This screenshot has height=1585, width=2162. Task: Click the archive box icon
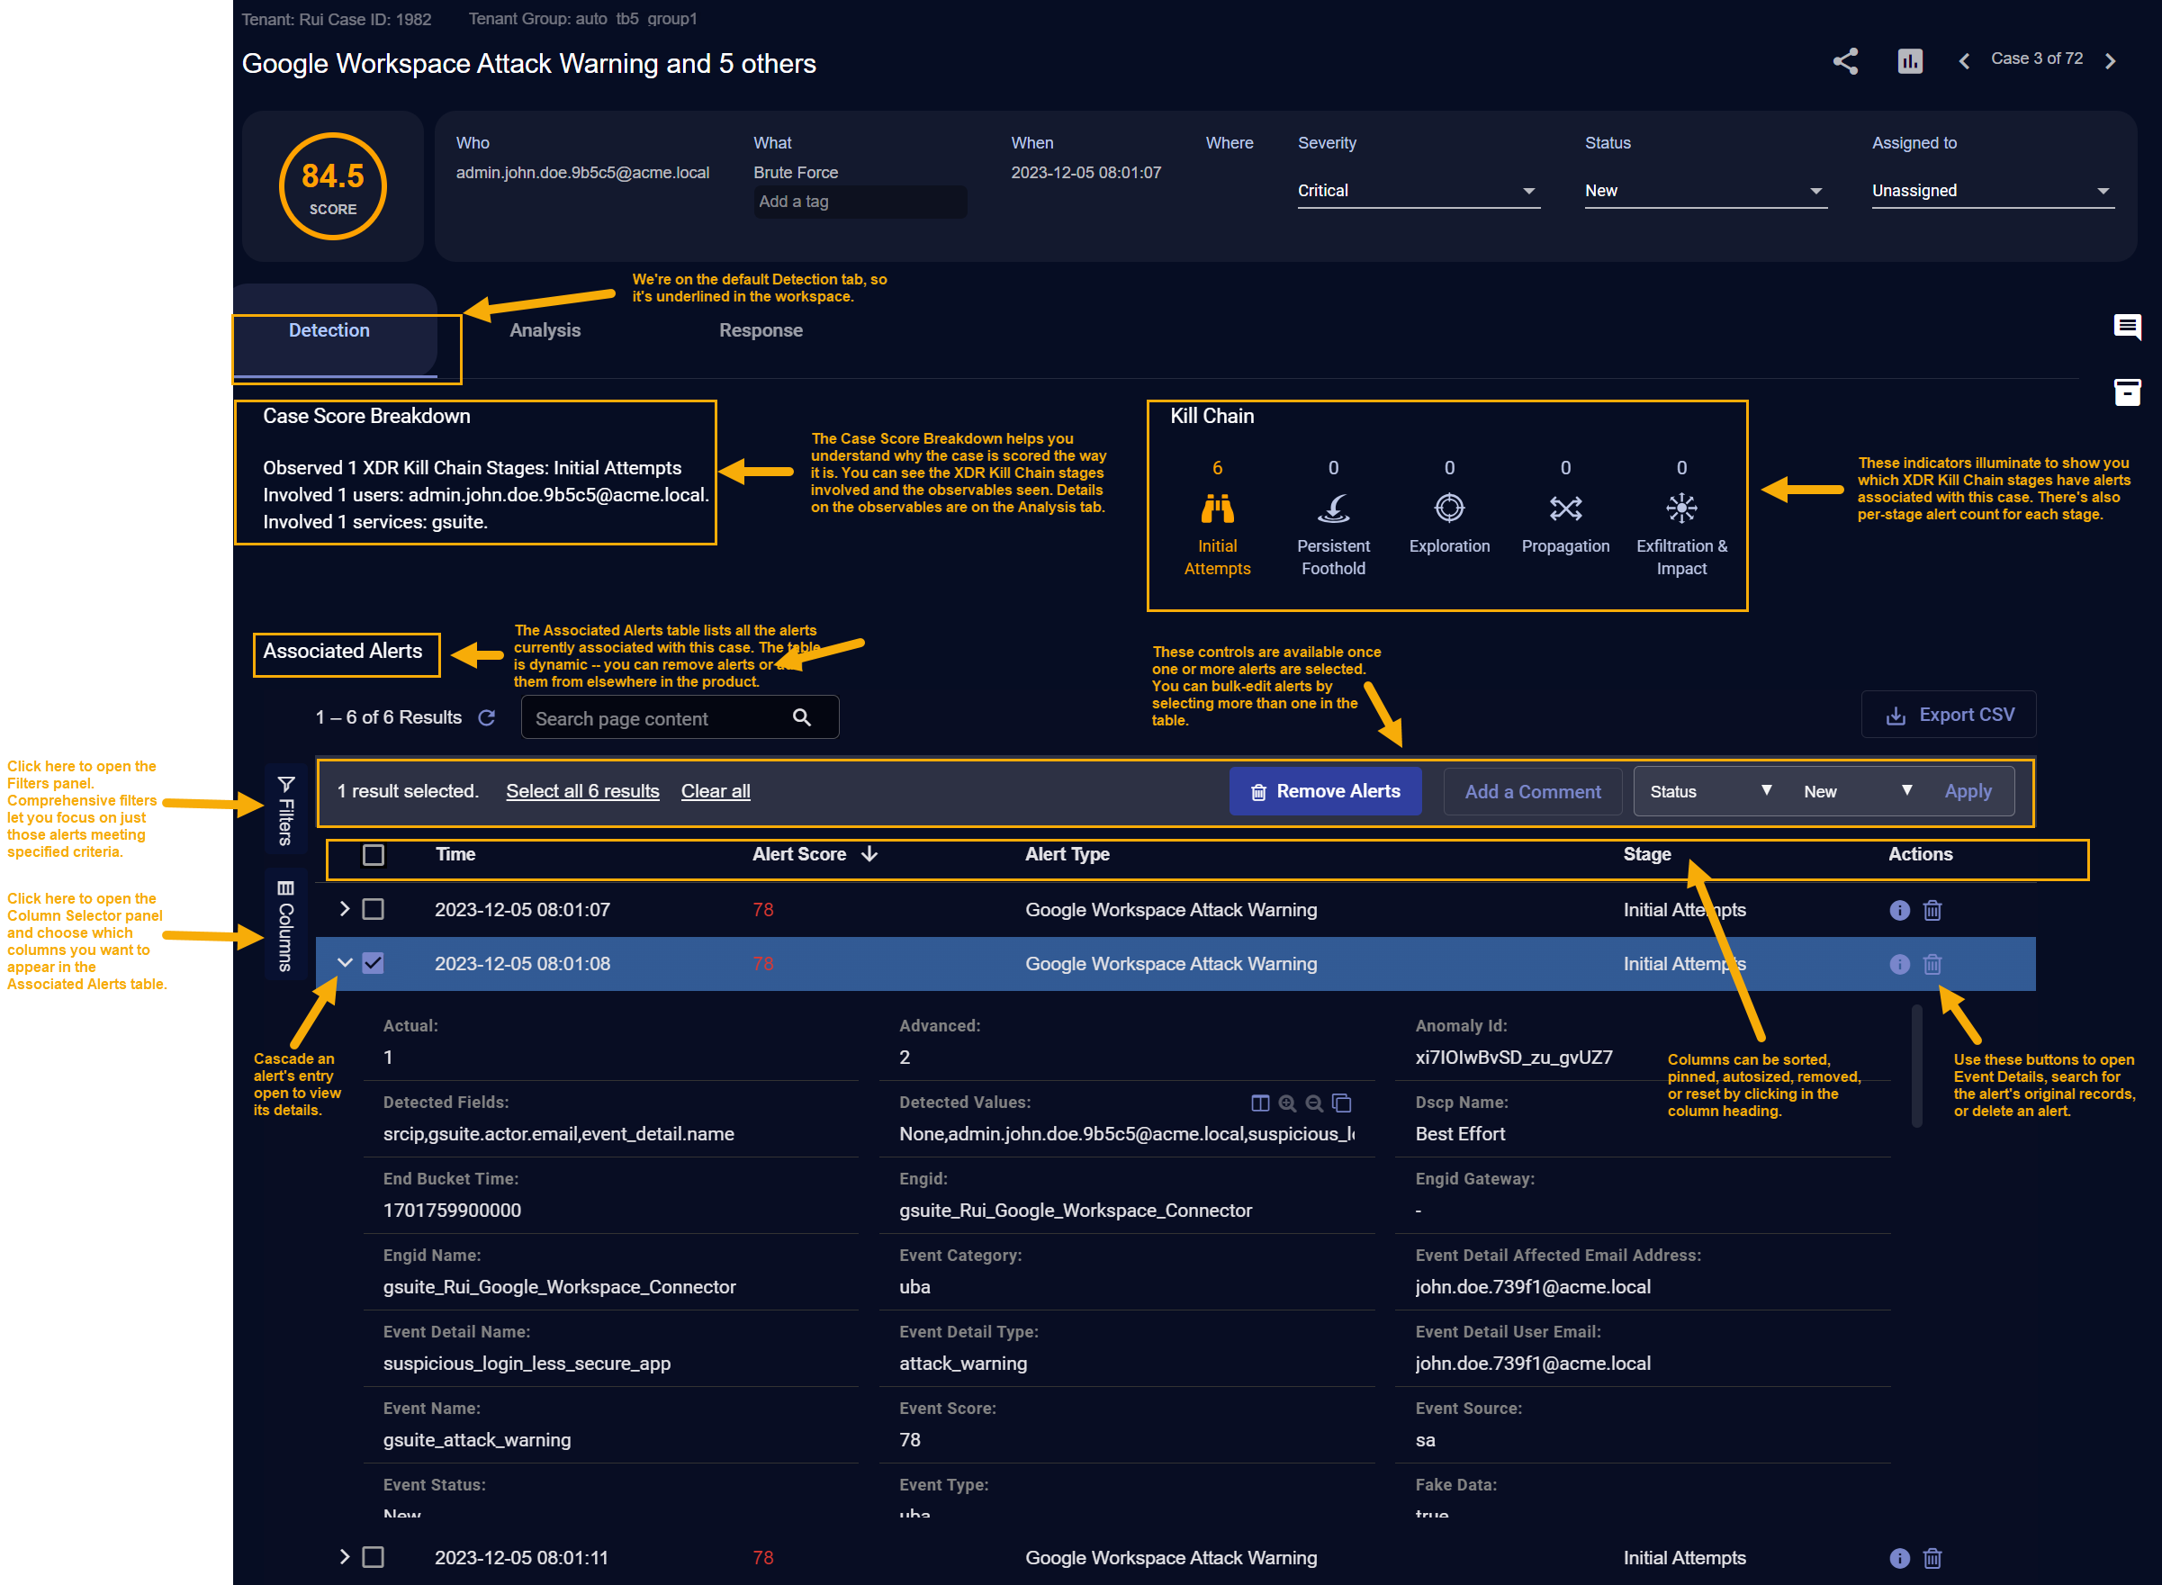point(2127,392)
